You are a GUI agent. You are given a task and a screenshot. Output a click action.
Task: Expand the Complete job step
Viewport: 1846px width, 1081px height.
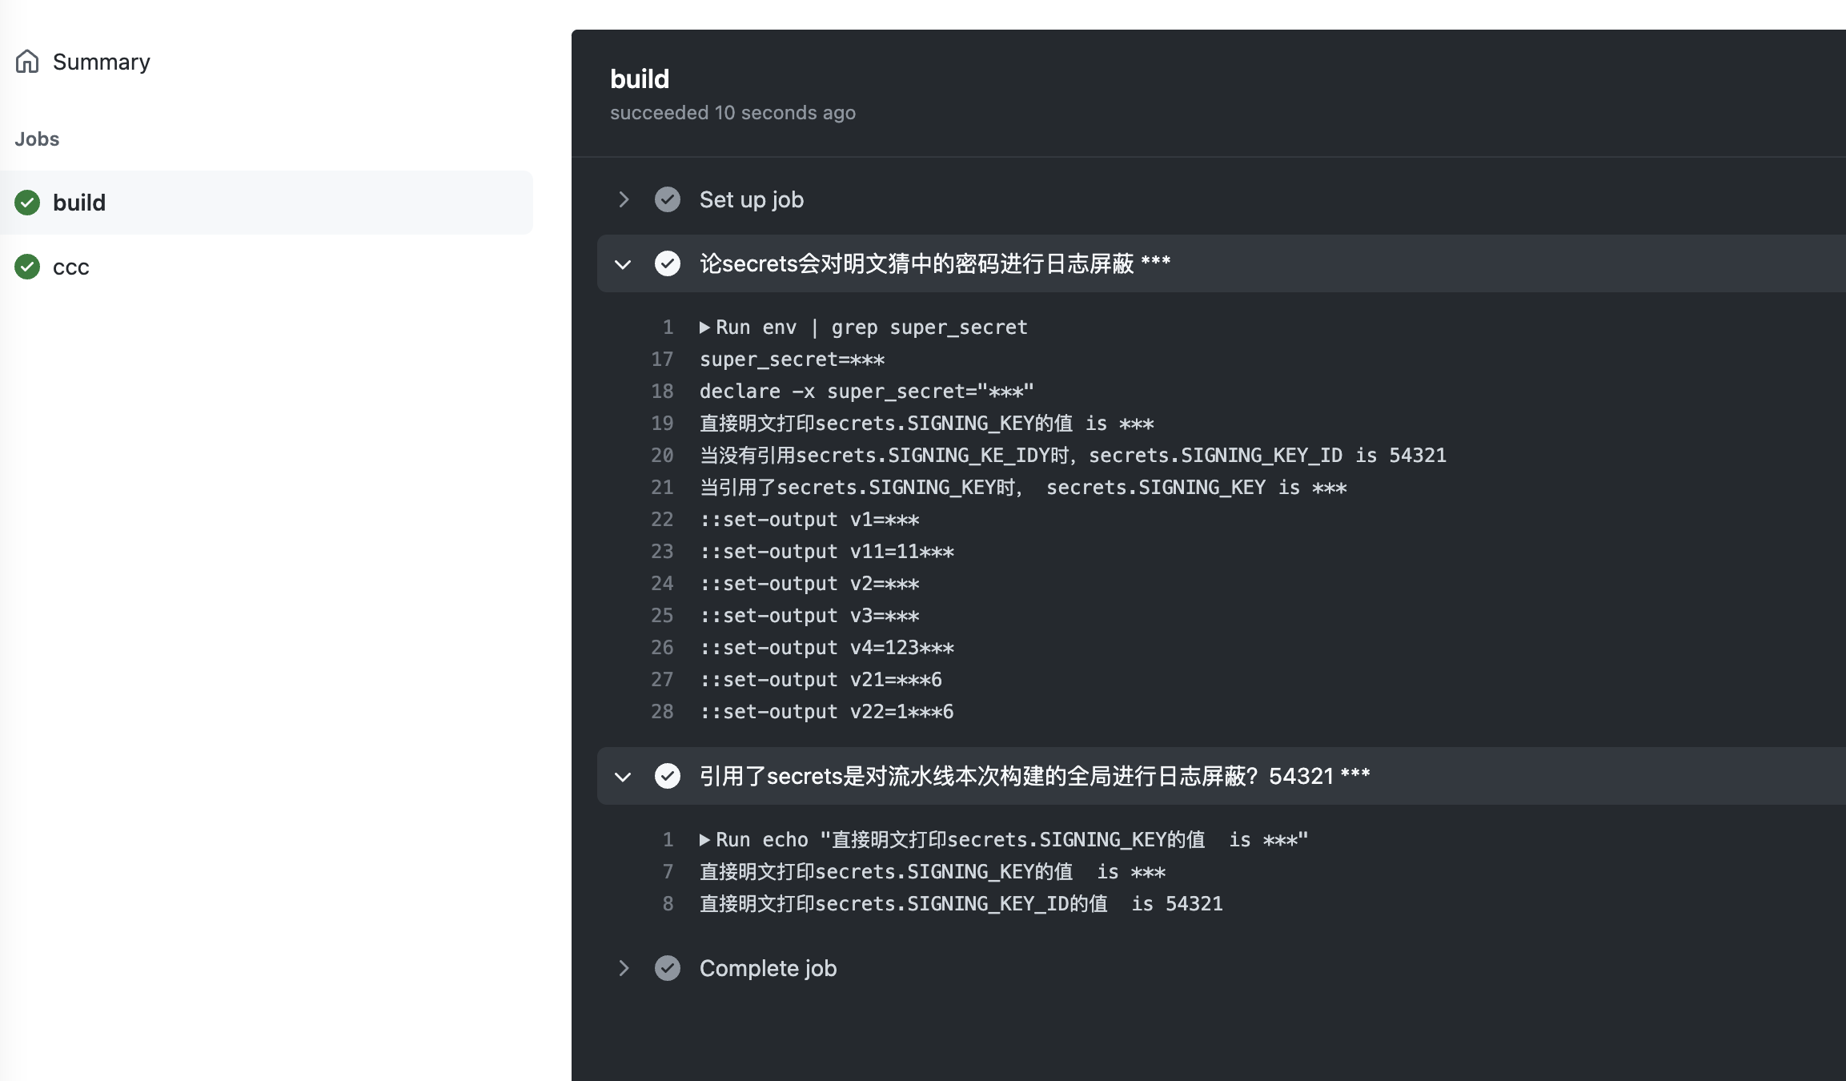click(x=624, y=968)
